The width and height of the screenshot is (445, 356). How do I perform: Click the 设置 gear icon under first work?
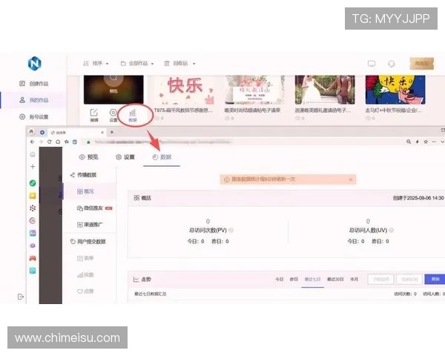pyautogui.click(x=113, y=115)
